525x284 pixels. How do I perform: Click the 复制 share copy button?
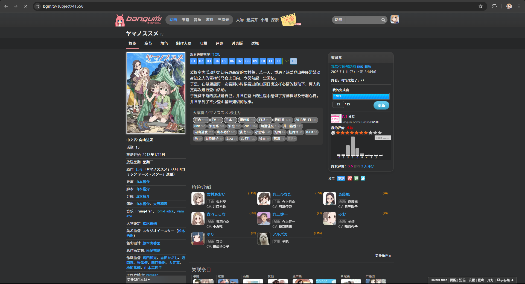tap(341, 178)
